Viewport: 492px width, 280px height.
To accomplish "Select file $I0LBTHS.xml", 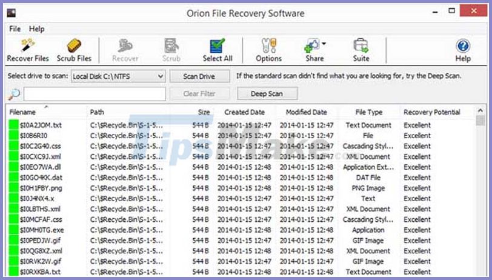I will pyautogui.click(x=40, y=209).
